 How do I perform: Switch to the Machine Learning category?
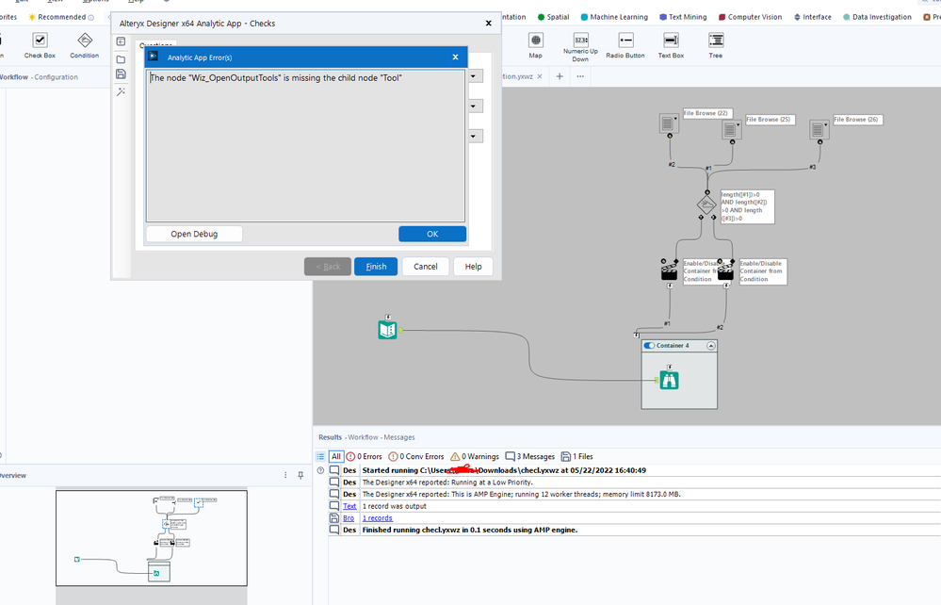tap(620, 17)
